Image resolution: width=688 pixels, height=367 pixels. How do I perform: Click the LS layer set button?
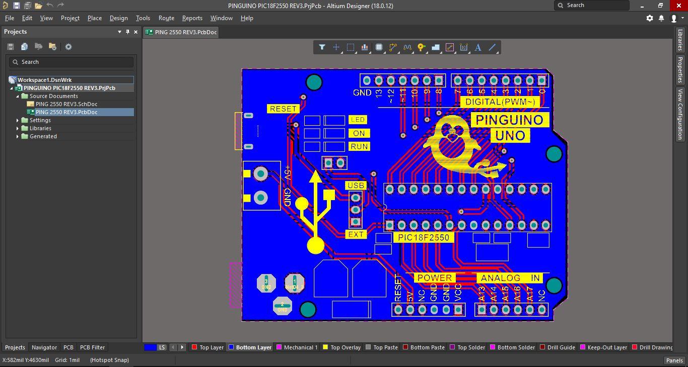[x=162, y=347]
